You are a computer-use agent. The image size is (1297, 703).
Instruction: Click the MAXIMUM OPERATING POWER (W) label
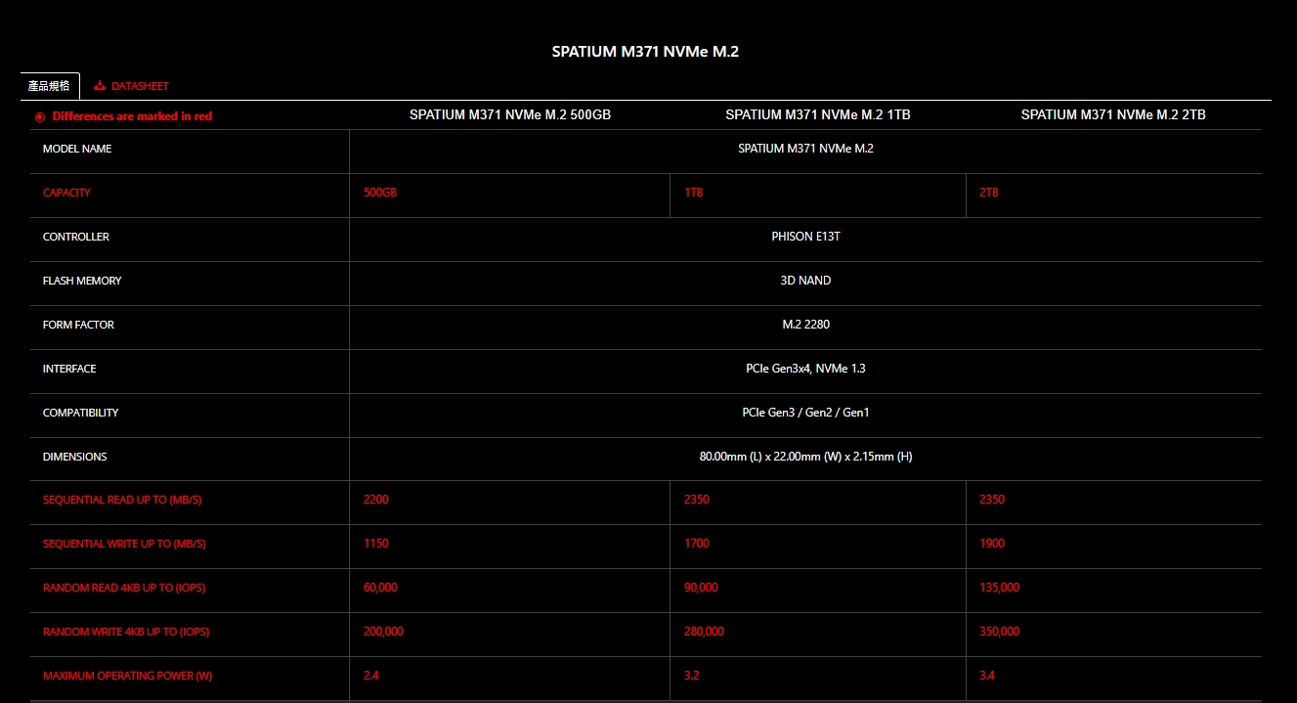click(127, 676)
